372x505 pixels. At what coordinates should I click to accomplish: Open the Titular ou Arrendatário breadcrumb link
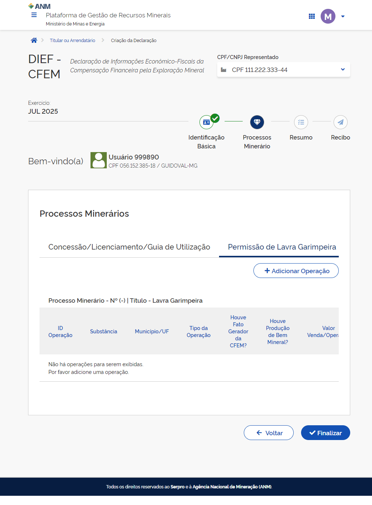click(x=72, y=41)
